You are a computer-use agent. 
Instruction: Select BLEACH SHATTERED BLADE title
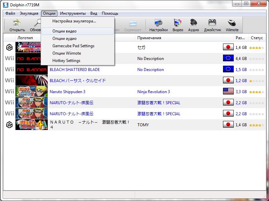tap(75, 70)
